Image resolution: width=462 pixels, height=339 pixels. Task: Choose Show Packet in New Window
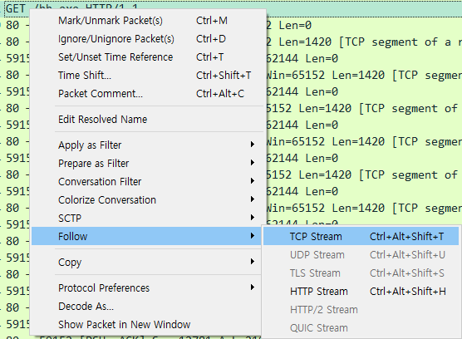pyautogui.click(x=146, y=324)
